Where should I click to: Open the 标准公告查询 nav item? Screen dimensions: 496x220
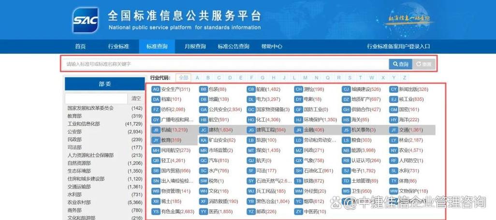[233, 46]
